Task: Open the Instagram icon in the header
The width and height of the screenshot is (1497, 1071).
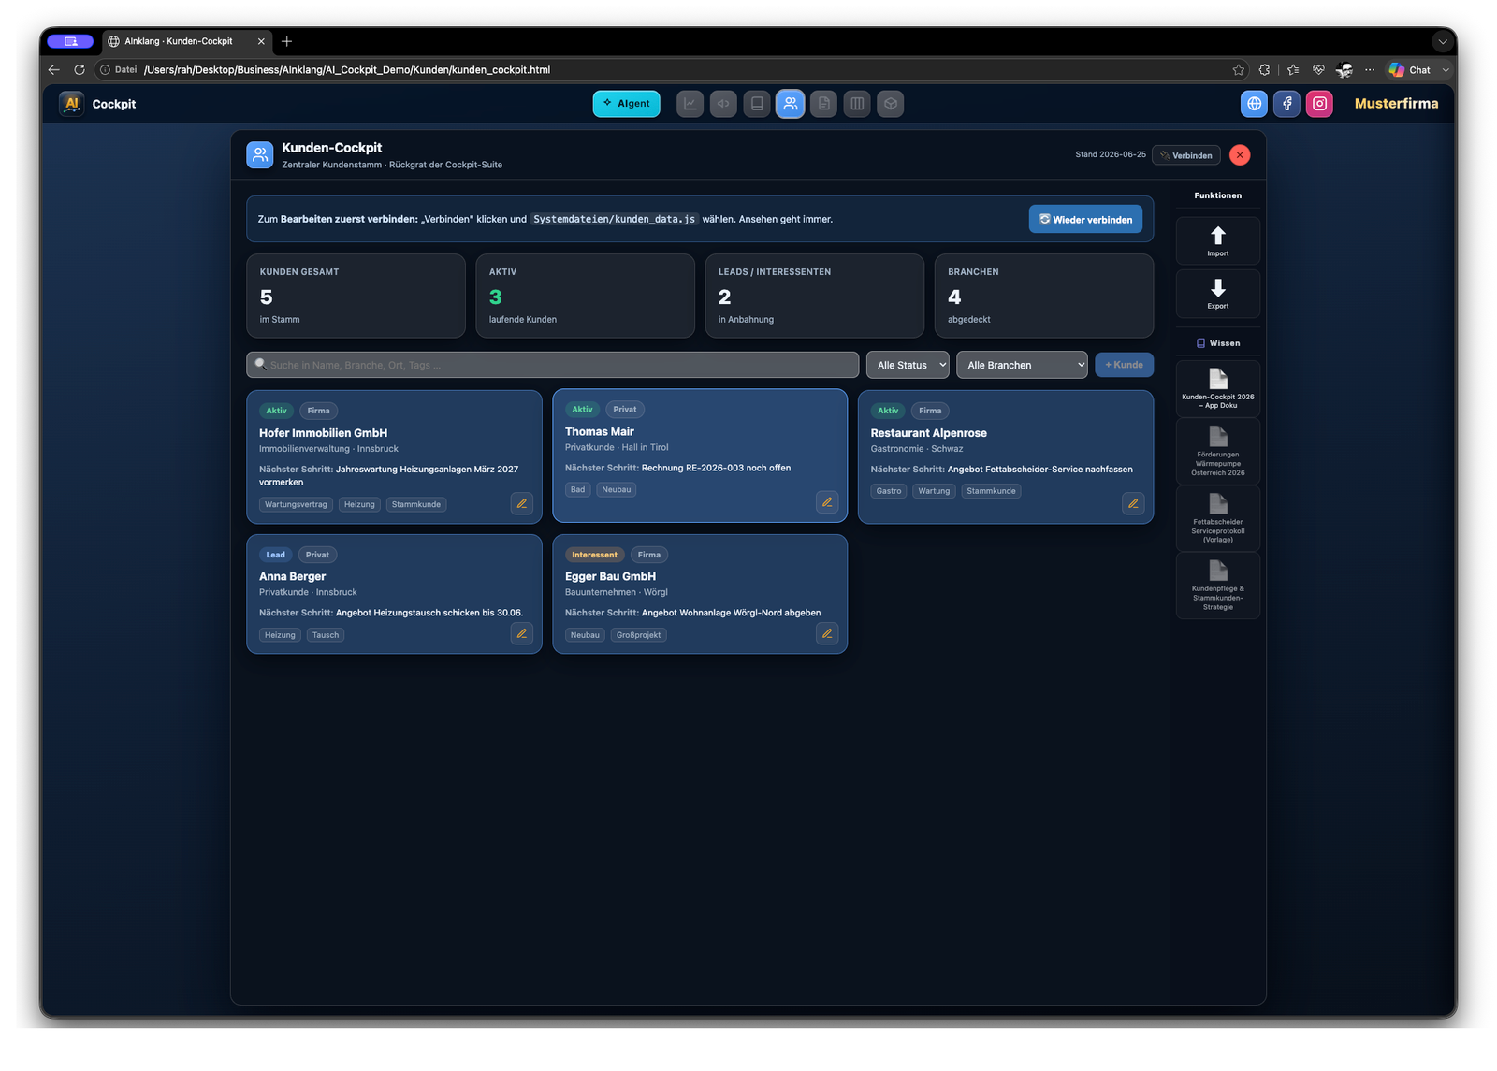Action: (x=1320, y=104)
